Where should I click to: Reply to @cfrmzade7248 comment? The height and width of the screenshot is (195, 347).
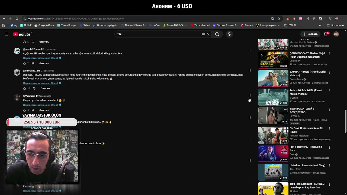45,88
